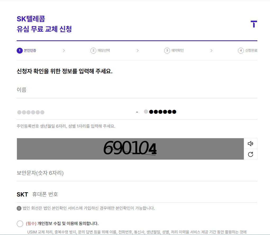270x235 pixels.
Task: Click the T logo in the header
Action: (254, 24)
